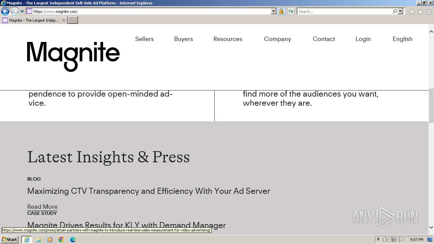Click the Magnite logo
This screenshot has height=244, width=434.
pyautogui.click(x=73, y=57)
